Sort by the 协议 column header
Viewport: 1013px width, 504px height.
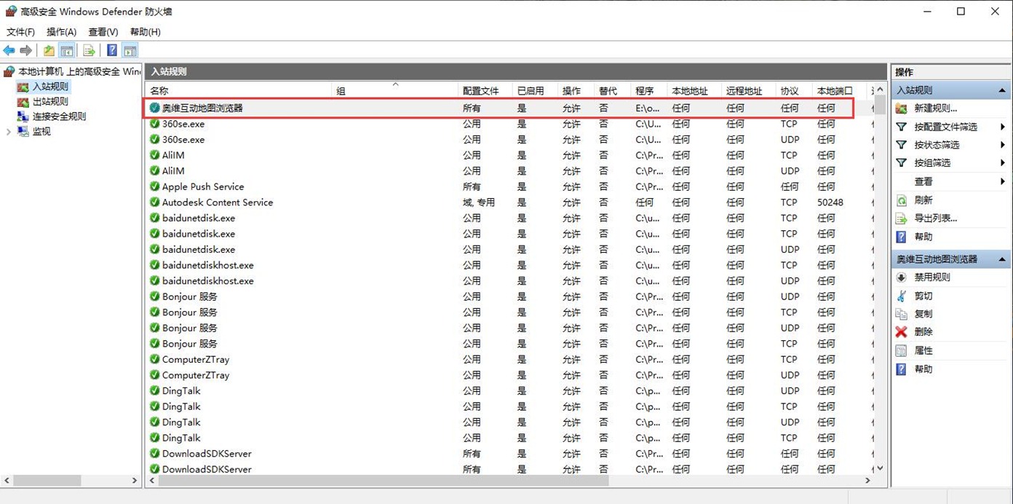pos(790,91)
